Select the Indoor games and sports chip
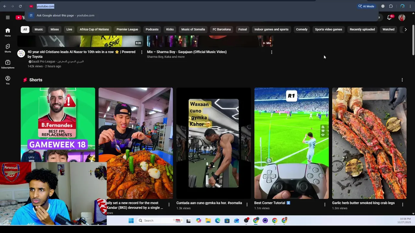The height and width of the screenshot is (233, 415). [x=271, y=29]
